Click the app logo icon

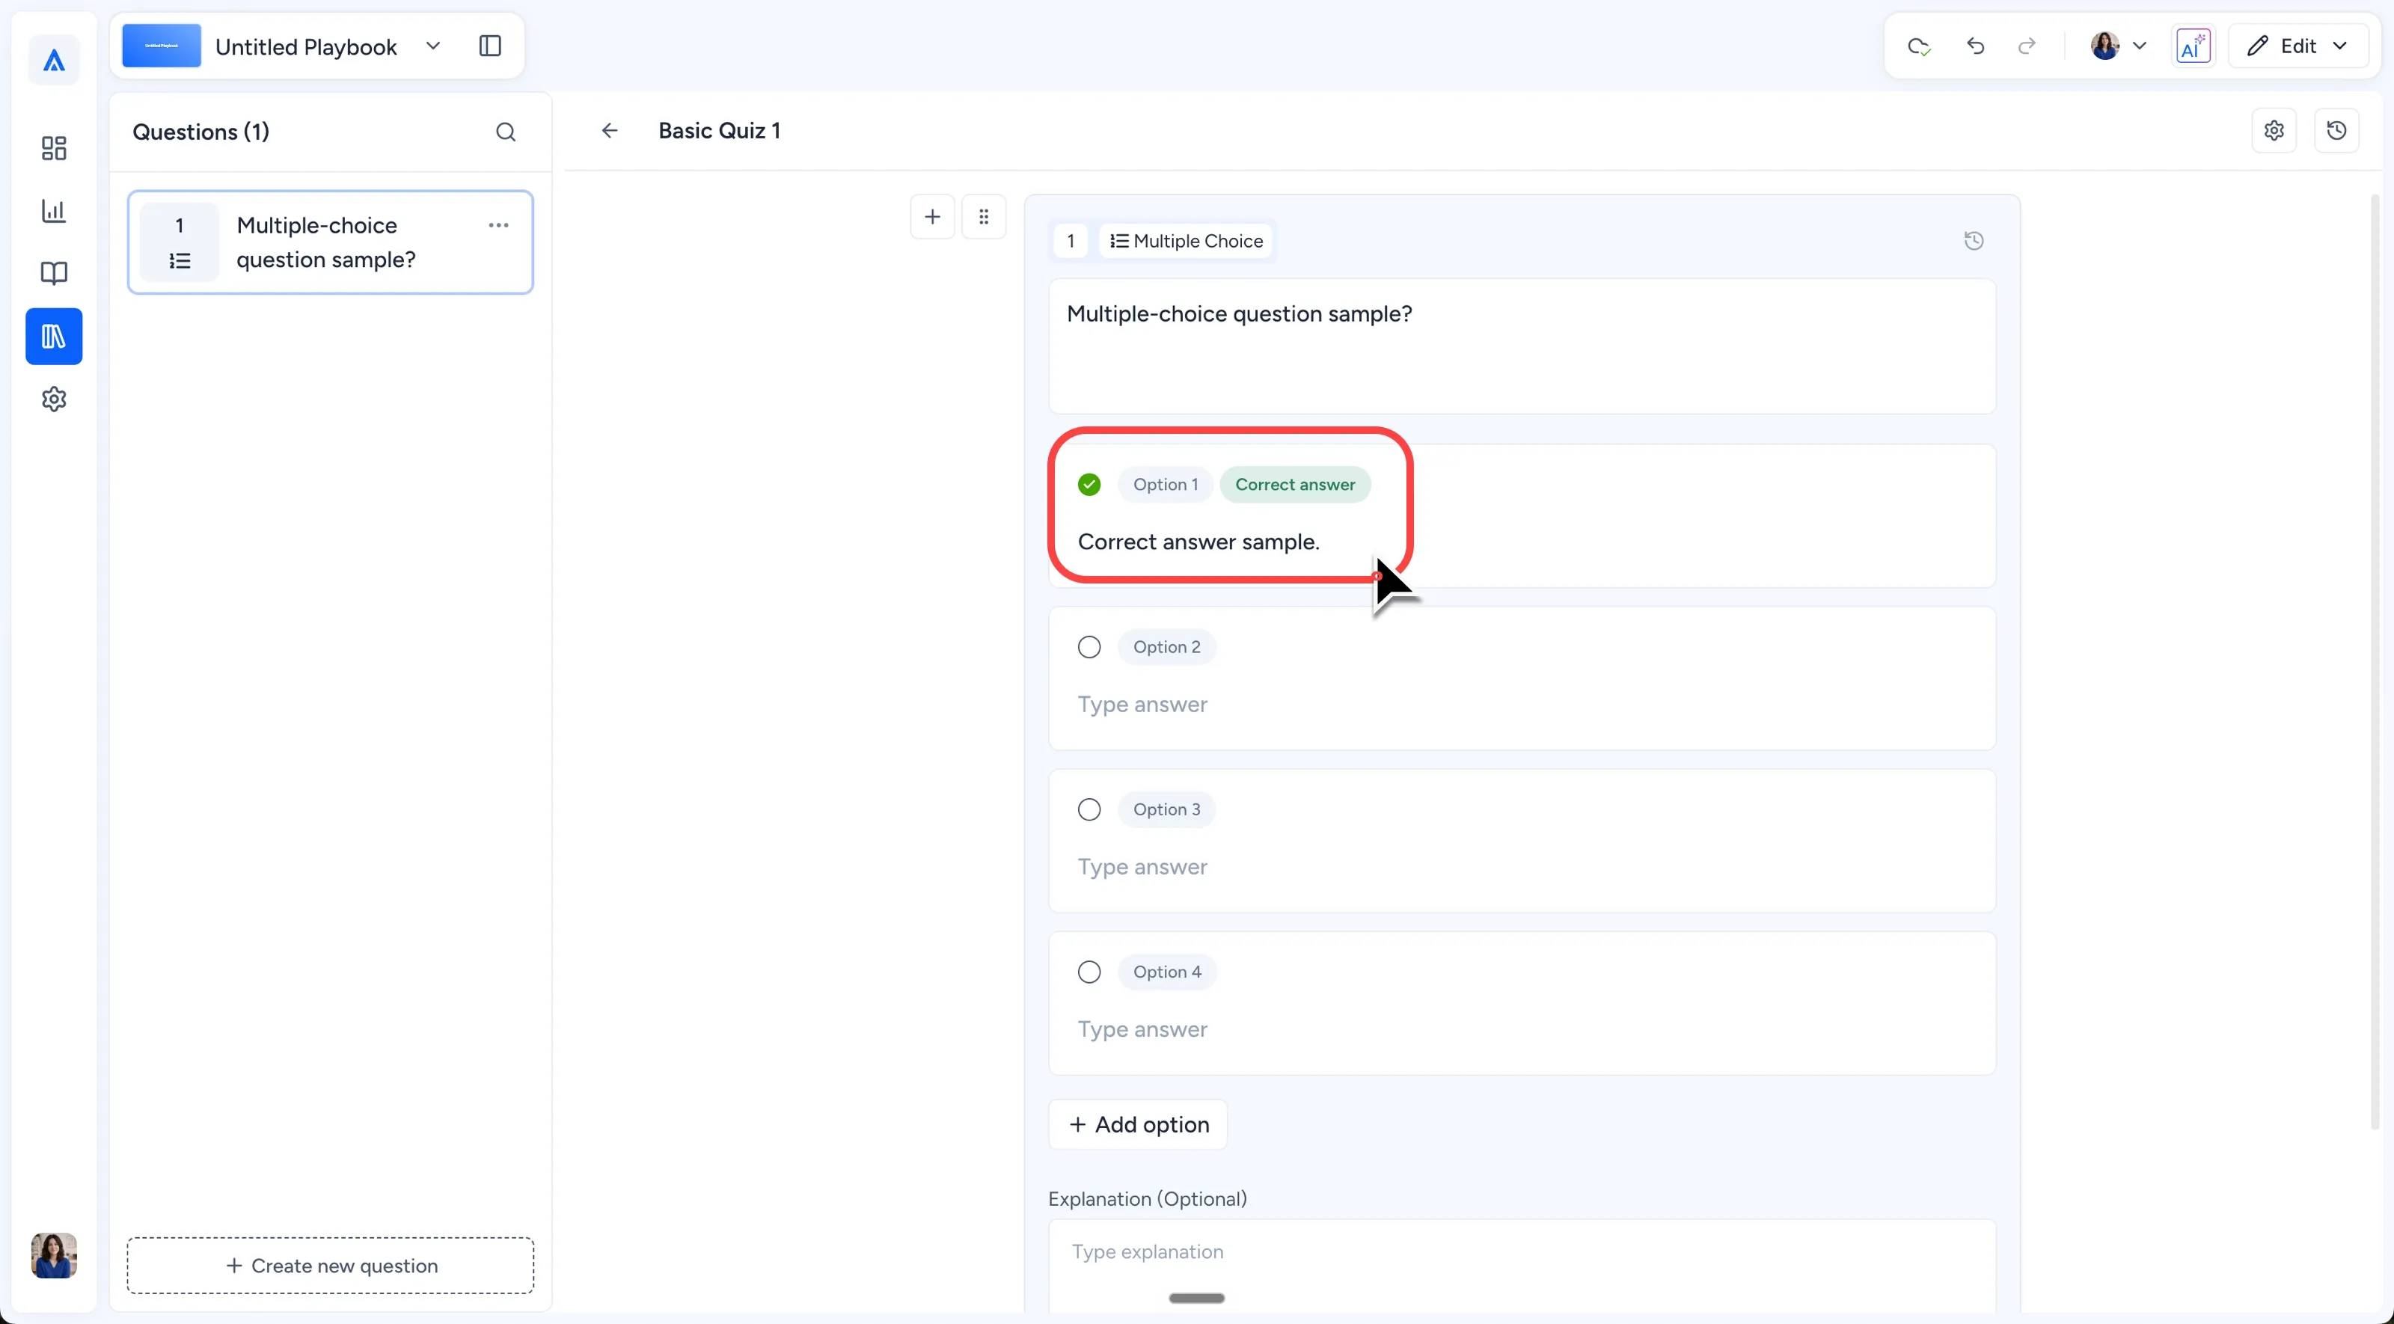click(54, 61)
